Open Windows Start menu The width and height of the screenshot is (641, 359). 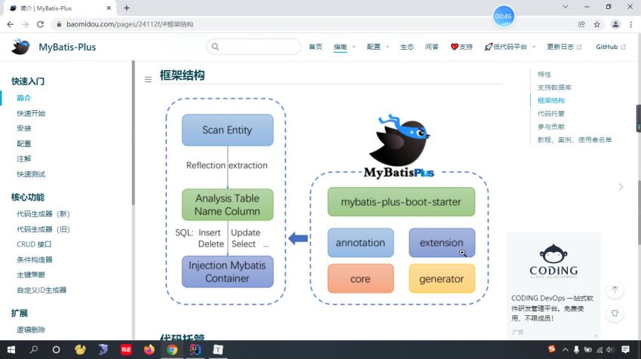(x=11, y=350)
